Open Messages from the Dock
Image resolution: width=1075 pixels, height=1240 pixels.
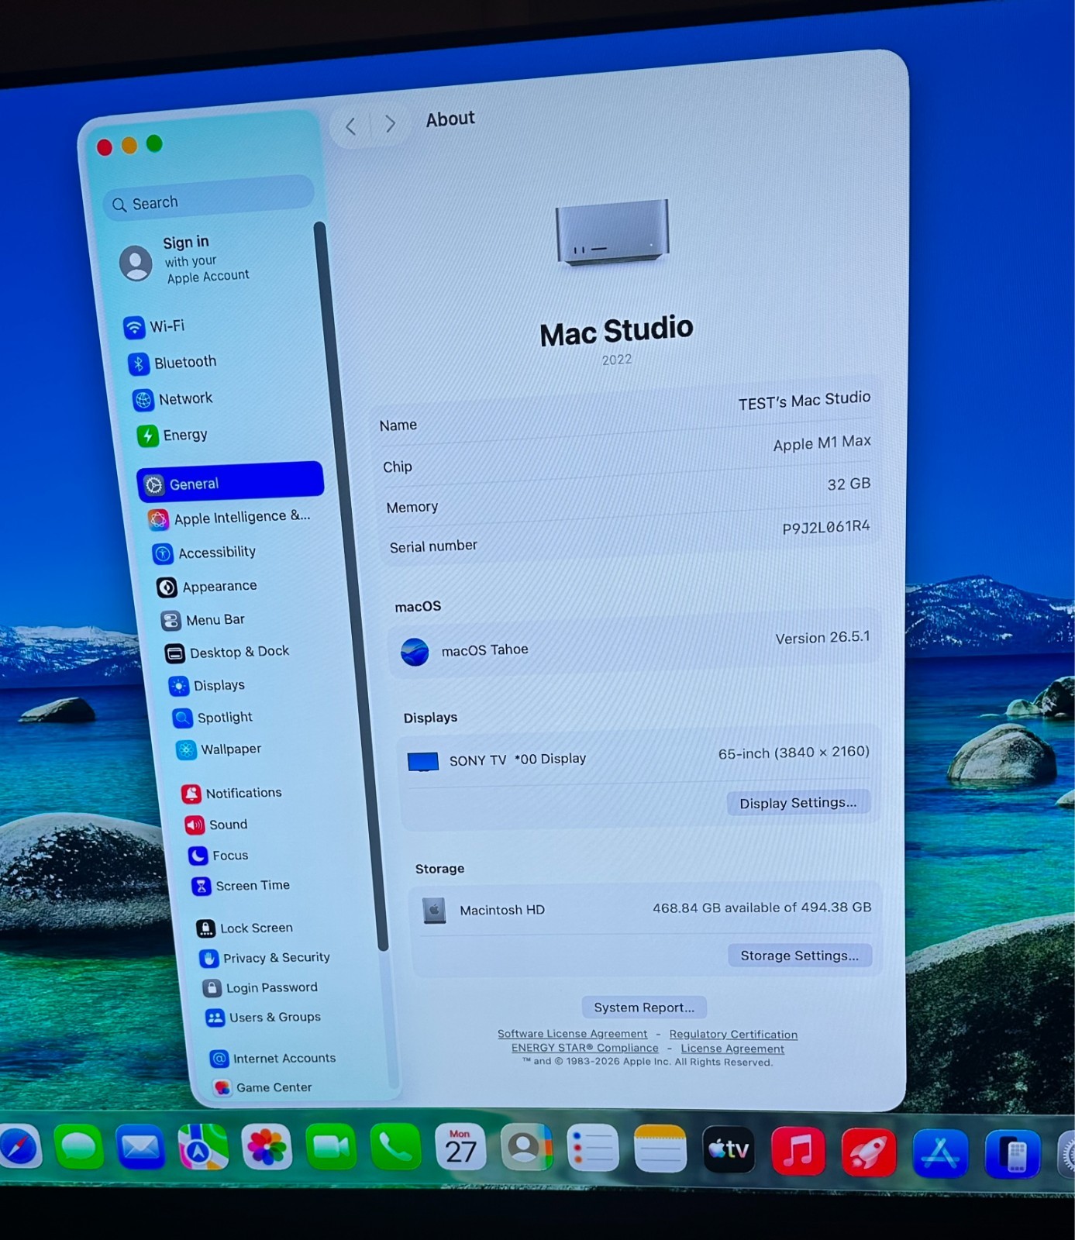point(79,1148)
